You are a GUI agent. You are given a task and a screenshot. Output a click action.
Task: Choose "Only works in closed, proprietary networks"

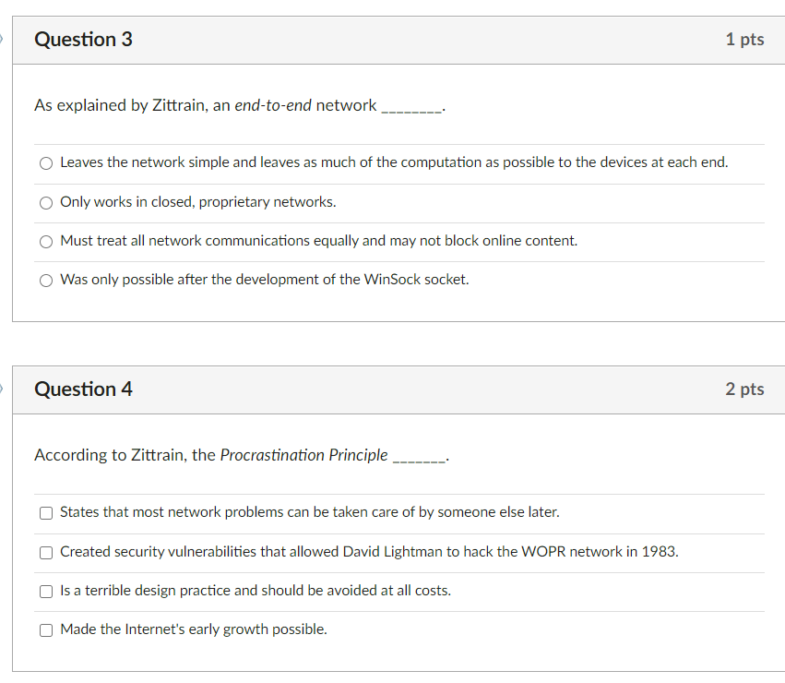tap(45, 202)
